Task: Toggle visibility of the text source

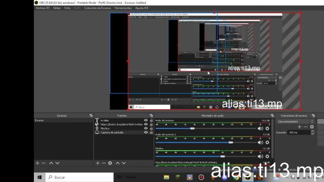Action: tap(146, 120)
